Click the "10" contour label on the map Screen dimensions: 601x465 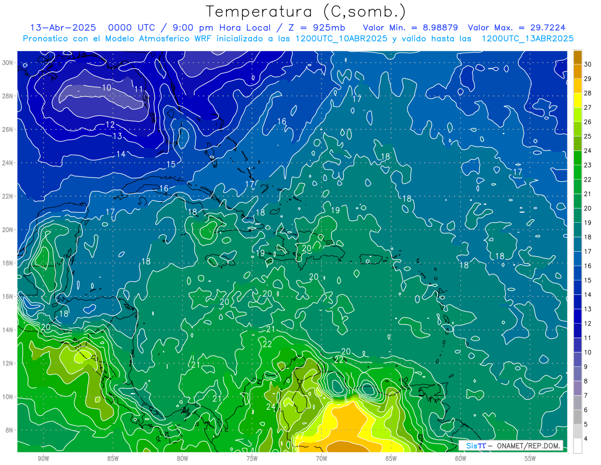(107, 88)
